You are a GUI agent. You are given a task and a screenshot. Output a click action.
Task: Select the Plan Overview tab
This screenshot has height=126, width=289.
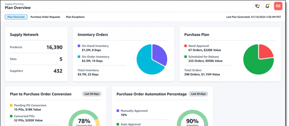[16, 17]
